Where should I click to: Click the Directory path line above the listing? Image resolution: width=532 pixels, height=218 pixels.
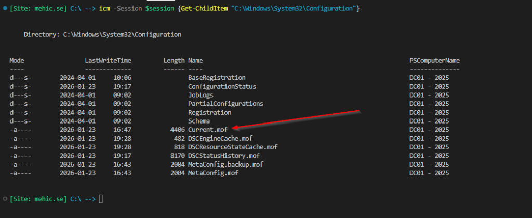click(102, 34)
